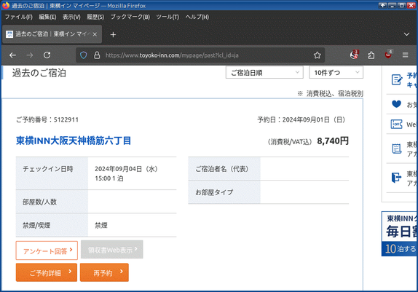
Task: Open a new browser tab
Action: (113, 35)
